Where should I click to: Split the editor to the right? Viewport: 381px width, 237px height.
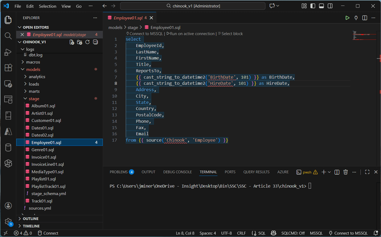coord(365,18)
